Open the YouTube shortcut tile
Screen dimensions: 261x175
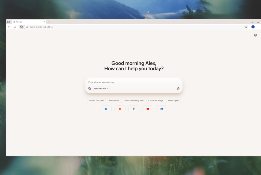pyautogui.click(x=148, y=109)
